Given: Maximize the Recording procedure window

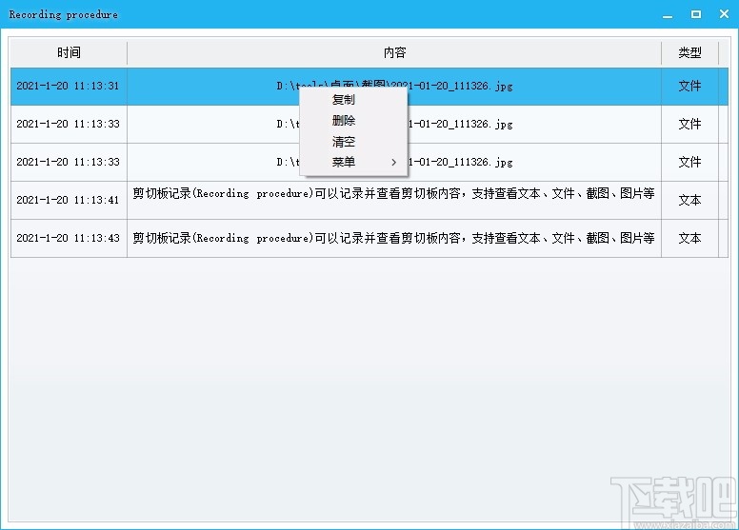Looking at the screenshot, I should (696, 14).
